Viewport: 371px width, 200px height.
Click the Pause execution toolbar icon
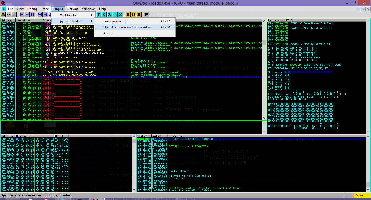pos(32,14)
